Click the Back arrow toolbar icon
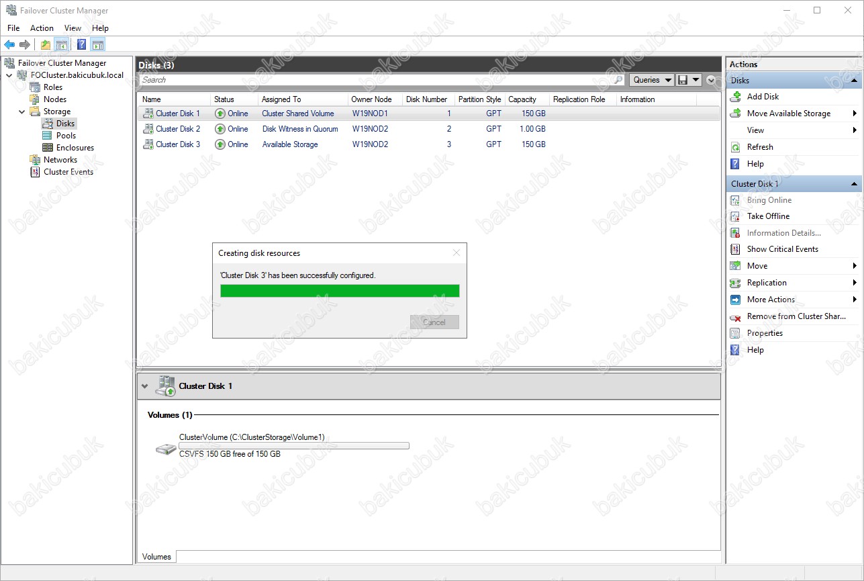Image resolution: width=864 pixels, height=581 pixels. click(x=9, y=45)
